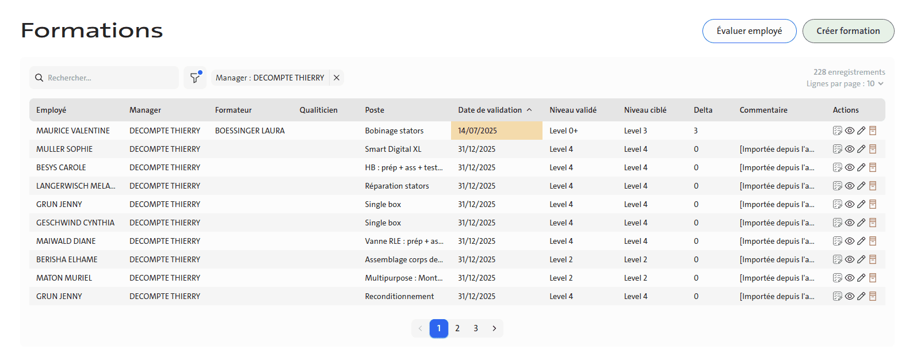The height and width of the screenshot is (360, 913).
Task: Edit the MATON MURIEL row with the pencil
Action: 861,278
